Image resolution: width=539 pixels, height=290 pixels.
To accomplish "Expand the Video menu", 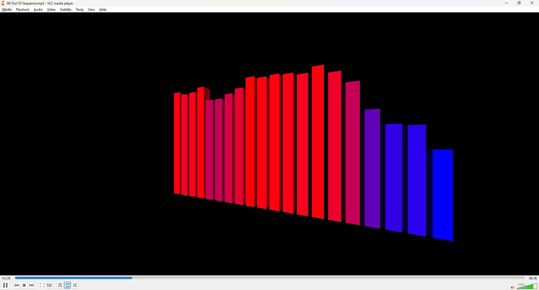I will (x=51, y=10).
